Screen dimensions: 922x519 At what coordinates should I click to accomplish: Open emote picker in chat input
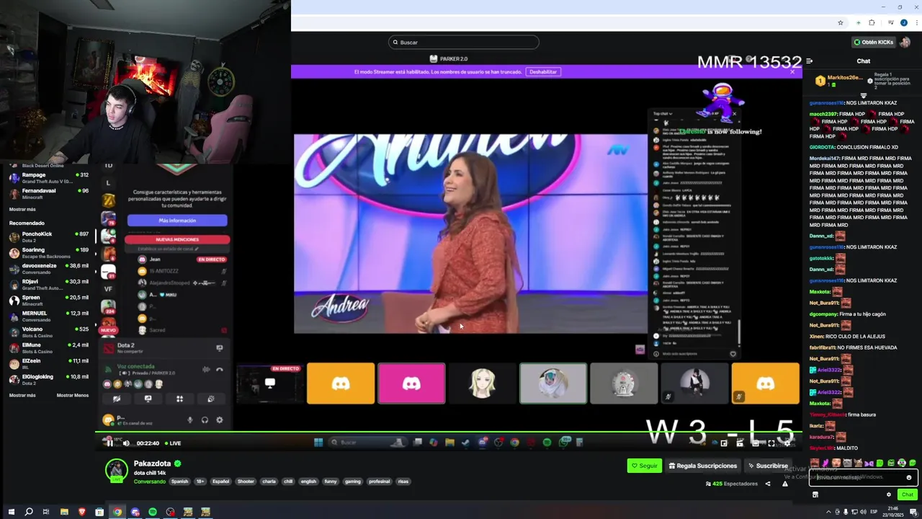pos(909,477)
